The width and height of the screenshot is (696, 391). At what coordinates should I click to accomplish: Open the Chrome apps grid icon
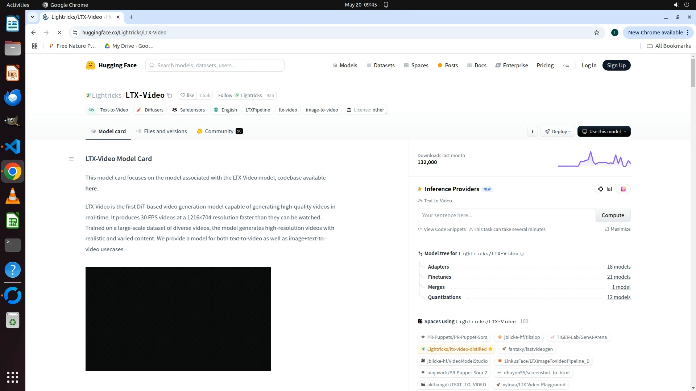[35, 46]
